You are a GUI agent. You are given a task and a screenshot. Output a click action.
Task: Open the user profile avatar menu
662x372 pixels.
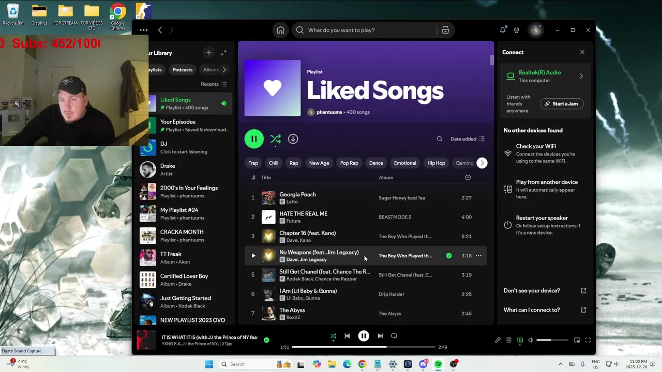(535, 30)
